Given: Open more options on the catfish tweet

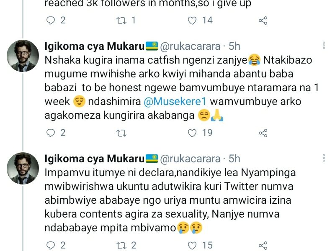Looking at the screenshot, I should (x=324, y=46).
